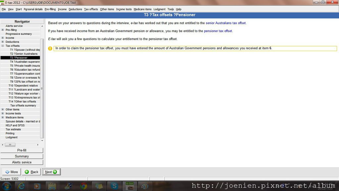Select T9 20% tax offset item
This screenshot has width=339, height=191.
[25, 82]
